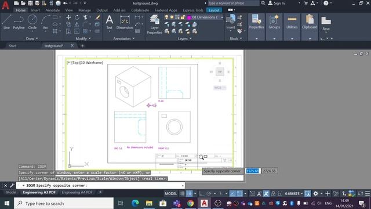Toggle MODEL space button in status bar
This screenshot has width=371, height=209.
pos(171,193)
